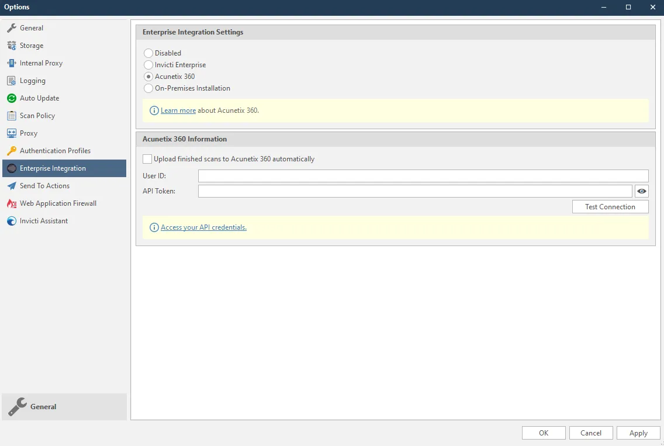Close the Options window
664x446 pixels.
652,7
